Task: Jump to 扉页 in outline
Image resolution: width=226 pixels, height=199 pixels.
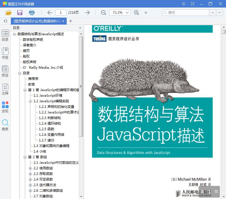Action: pos(26,51)
